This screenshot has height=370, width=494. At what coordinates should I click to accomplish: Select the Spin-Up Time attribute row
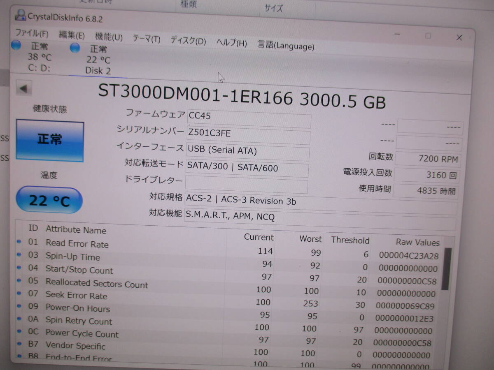pyautogui.click(x=228, y=261)
